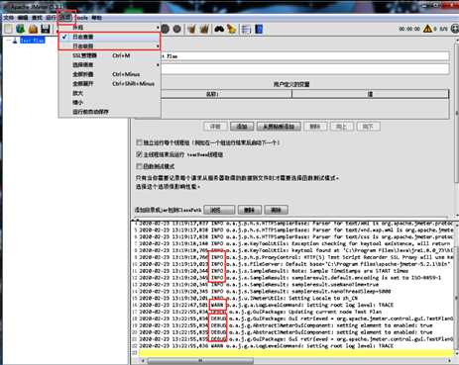Open the 帮助 Help menu
Screen dimensions: 459x365
[x=96, y=18]
